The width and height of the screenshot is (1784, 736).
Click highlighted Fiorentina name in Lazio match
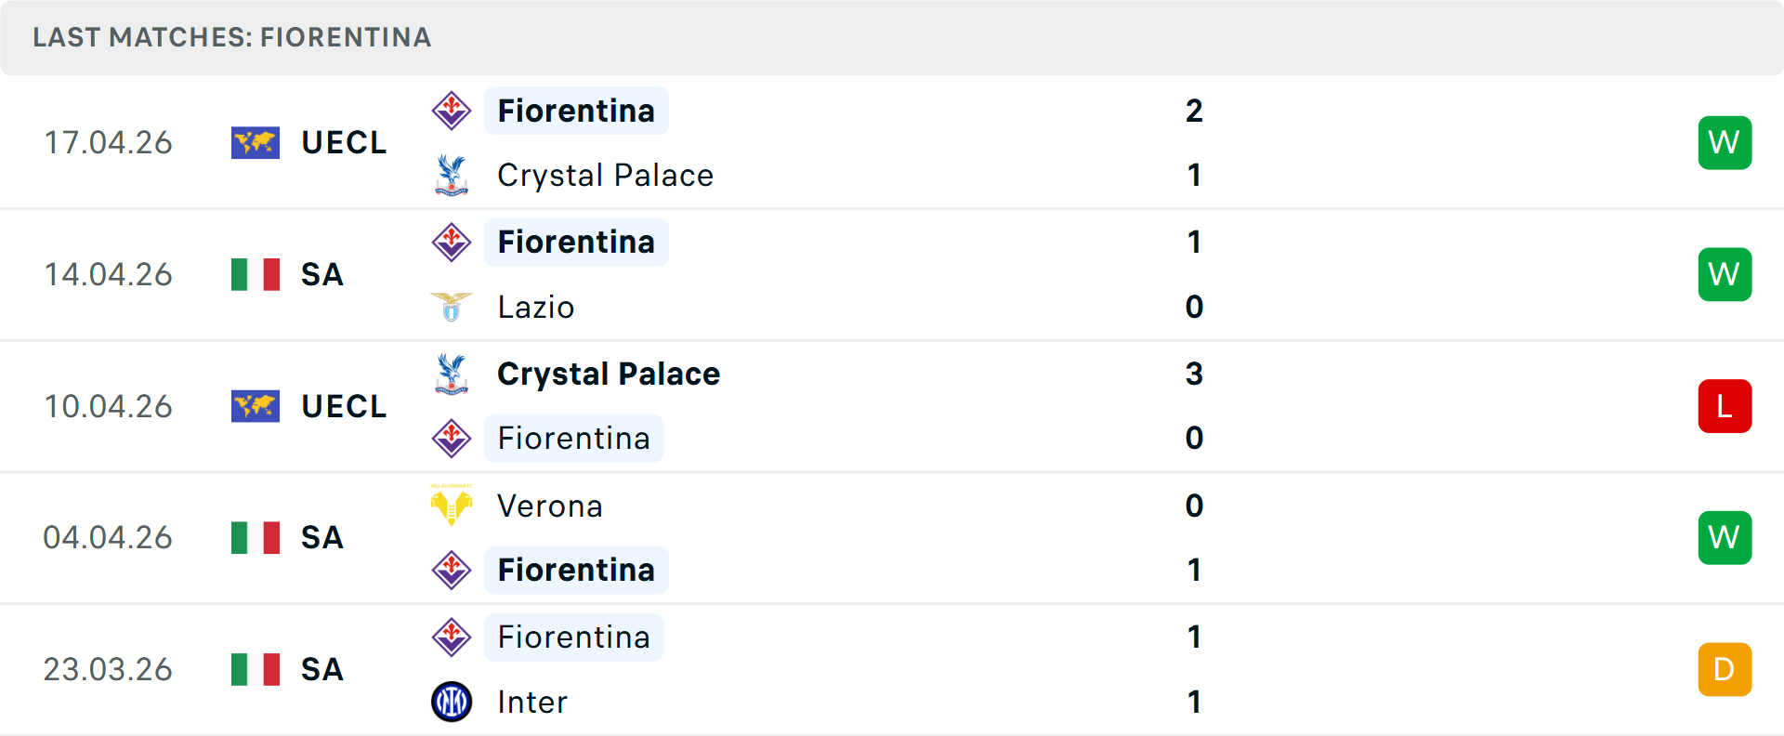(x=576, y=242)
